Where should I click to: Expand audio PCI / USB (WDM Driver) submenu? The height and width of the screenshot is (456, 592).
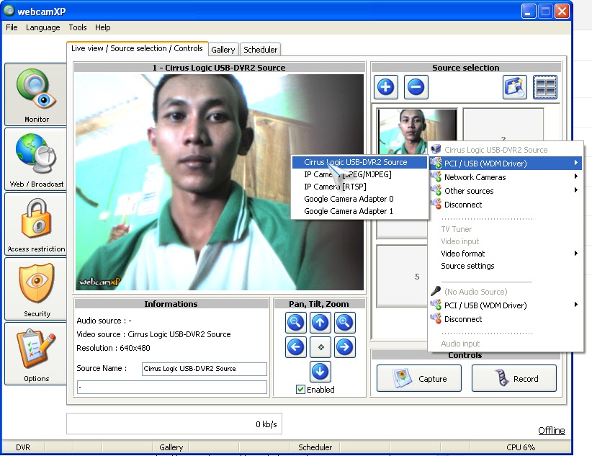(x=505, y=305)
